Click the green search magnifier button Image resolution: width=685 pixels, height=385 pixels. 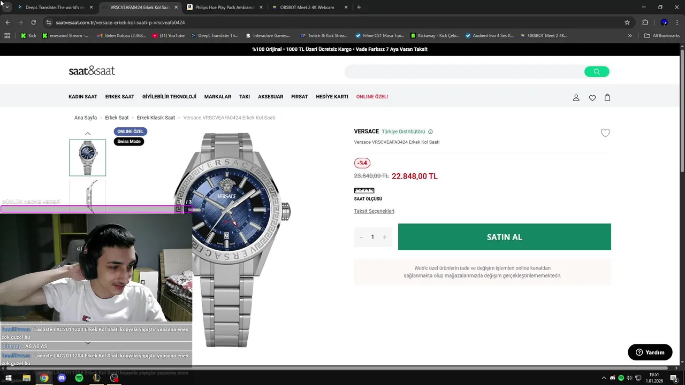click(597, 72)
